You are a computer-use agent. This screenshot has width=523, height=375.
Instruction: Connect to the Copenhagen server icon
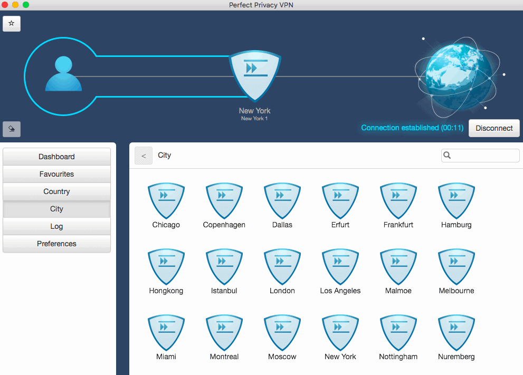click(x=224, y=201)
